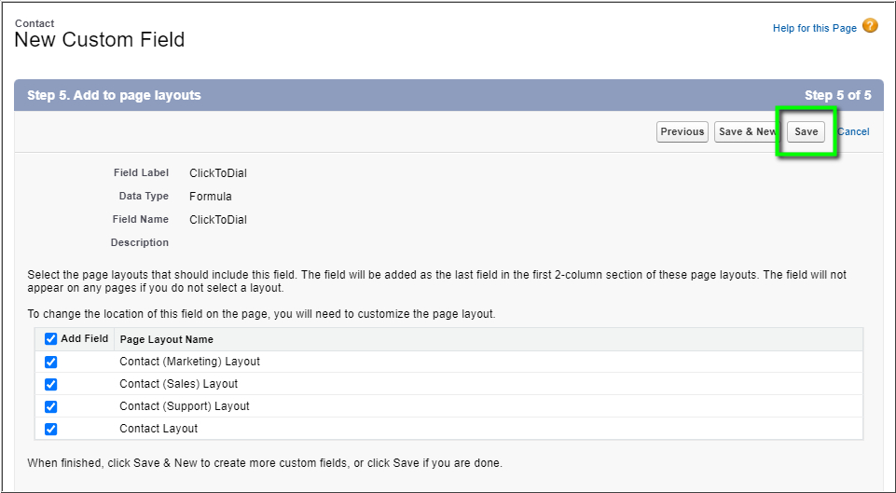Open Help for this Page link

click(814, 28)
